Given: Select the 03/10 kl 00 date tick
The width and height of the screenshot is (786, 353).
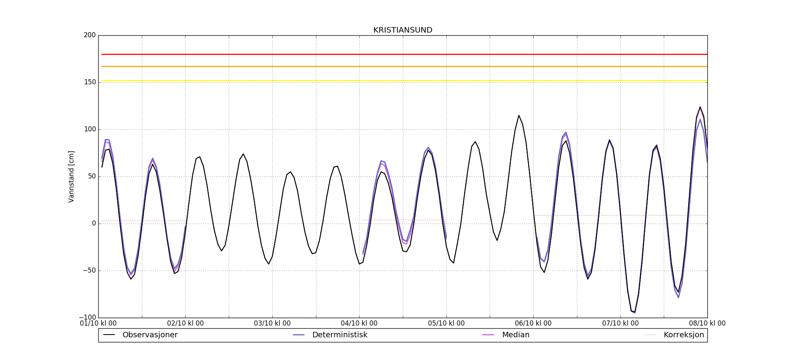Looking at the screenshot, I should 272,324.
